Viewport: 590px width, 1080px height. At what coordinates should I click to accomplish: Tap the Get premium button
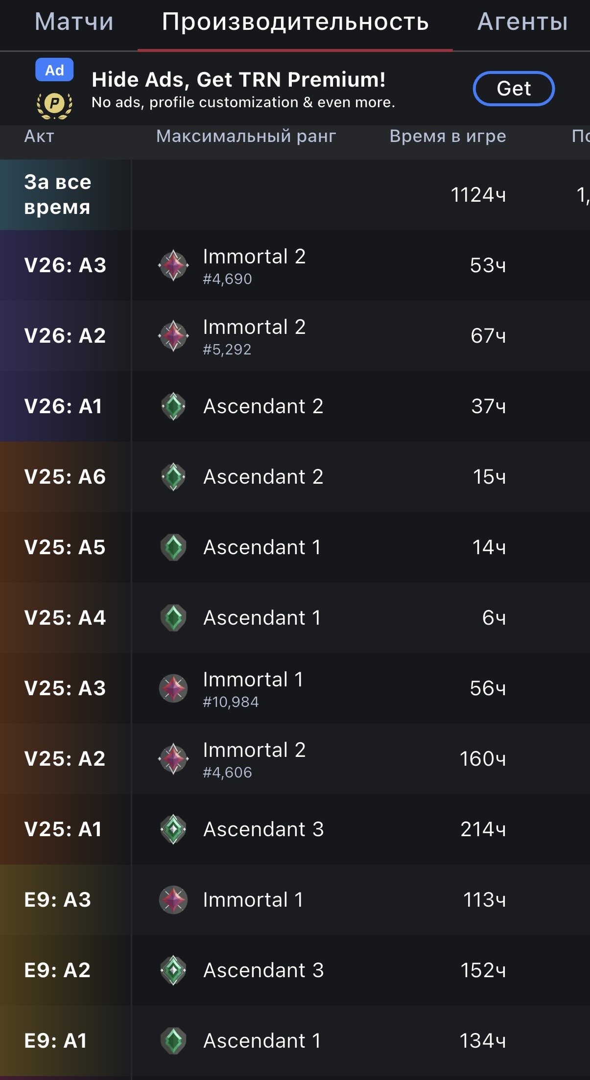coord(514,89)
